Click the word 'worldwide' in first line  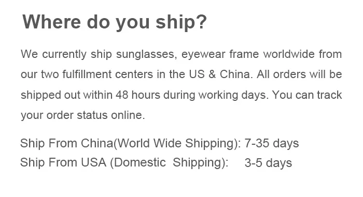coord(289,54)
